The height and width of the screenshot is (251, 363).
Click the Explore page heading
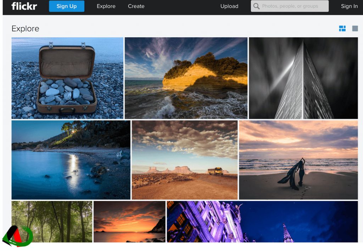25,29
